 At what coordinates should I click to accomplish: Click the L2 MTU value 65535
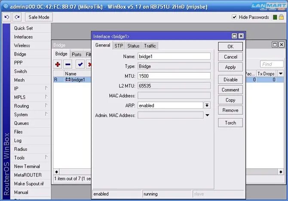point(174,86)
